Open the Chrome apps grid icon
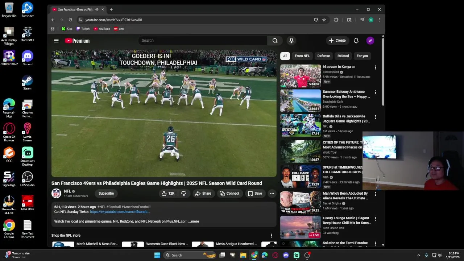Screen dimensions: 464x261 coord(53,29)
